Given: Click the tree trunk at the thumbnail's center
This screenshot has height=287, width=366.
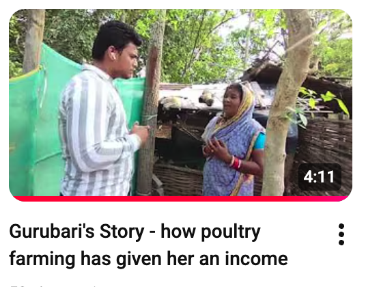Looking at the screenshot, I should pyautogui.click(x=152, y=102).
